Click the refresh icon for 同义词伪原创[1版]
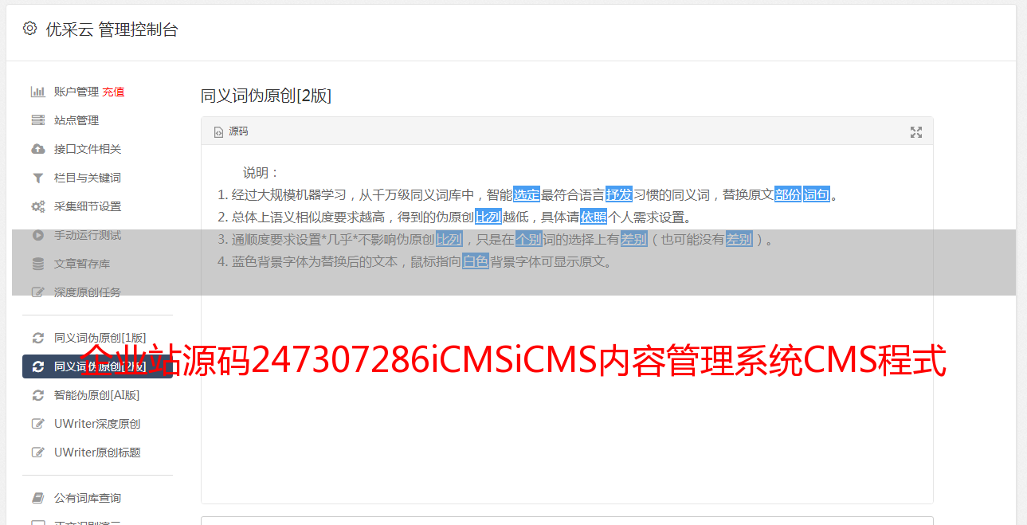 click(37, 338)
